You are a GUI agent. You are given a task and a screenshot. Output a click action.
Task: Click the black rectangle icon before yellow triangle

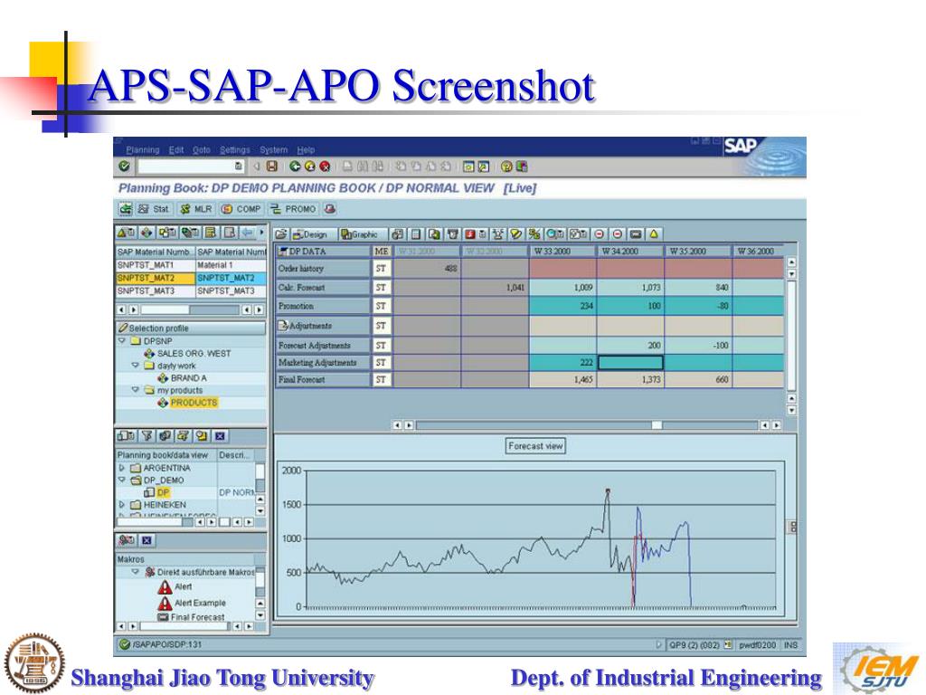point(636,234)
